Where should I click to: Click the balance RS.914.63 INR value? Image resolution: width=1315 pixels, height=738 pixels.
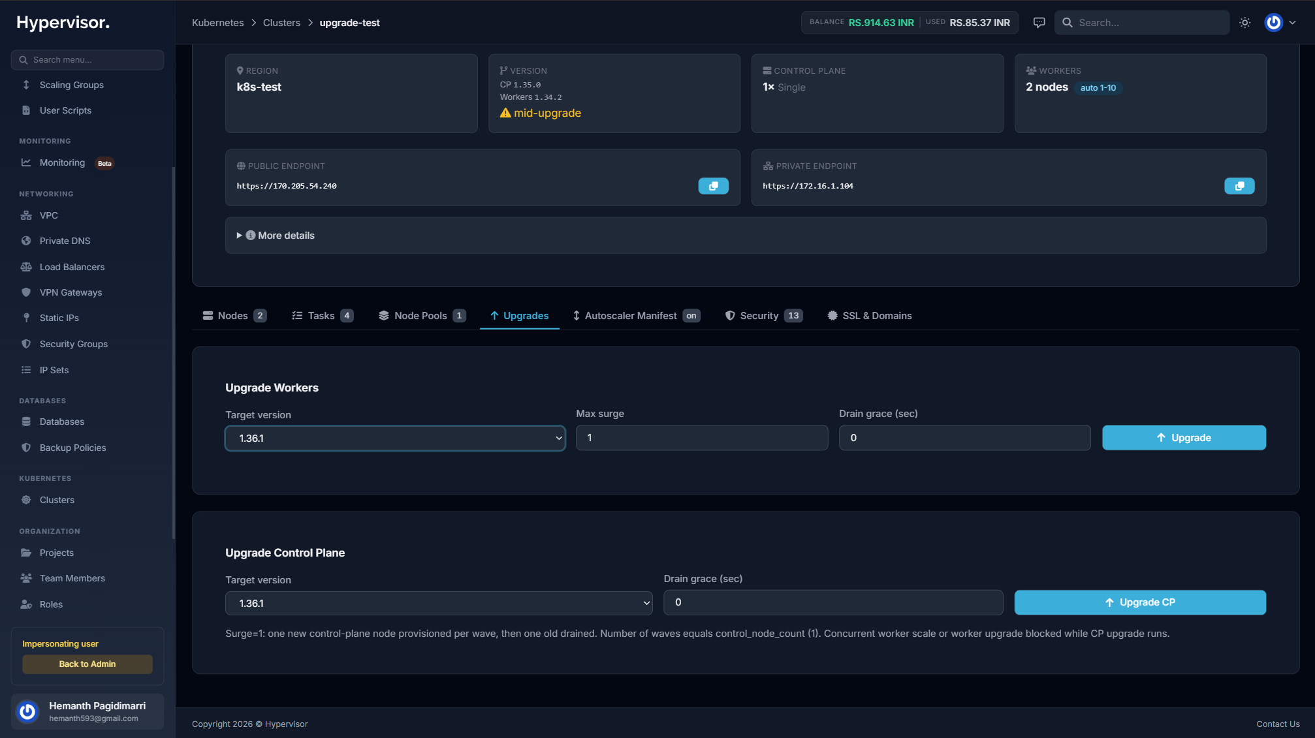click(881, 23)
